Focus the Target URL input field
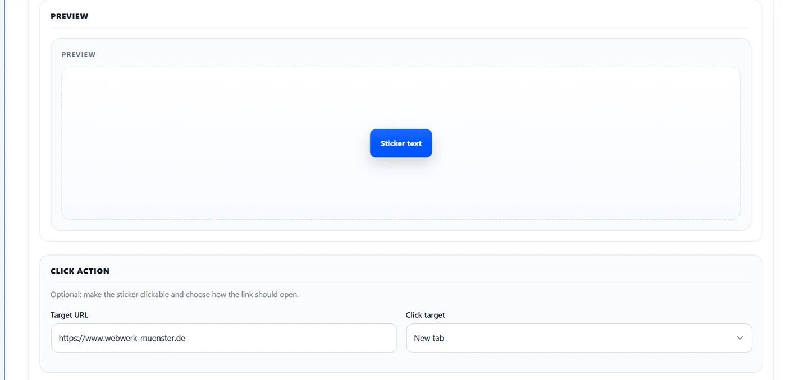 [x=224, y=338]
